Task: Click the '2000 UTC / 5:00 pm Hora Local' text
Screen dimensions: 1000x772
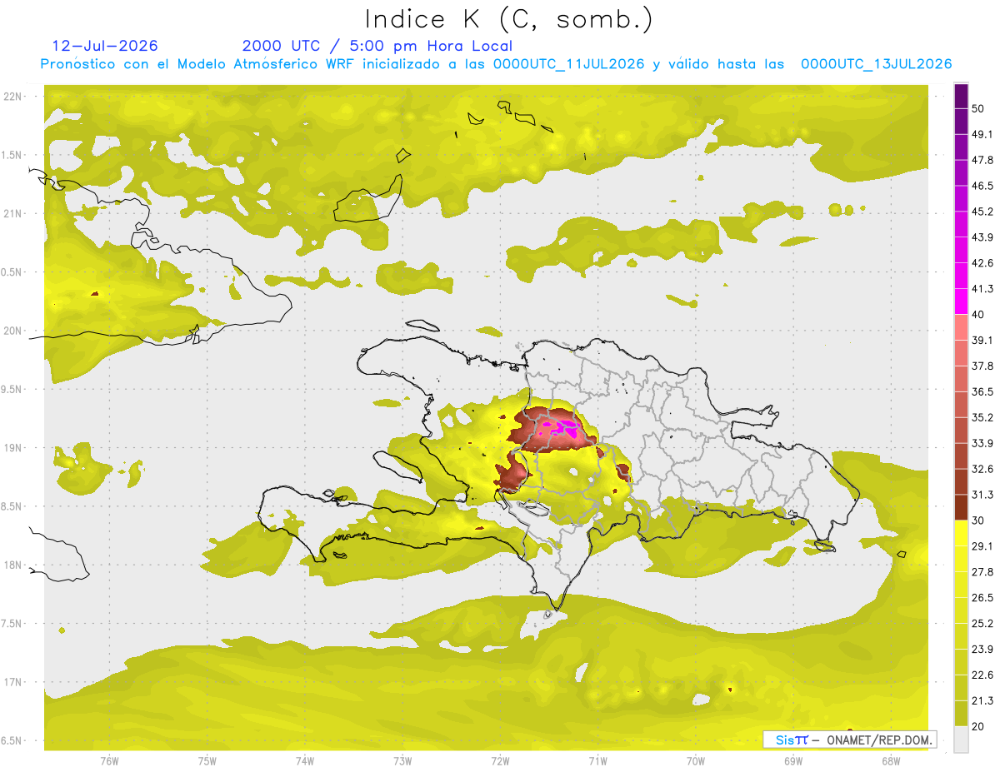Action: (377, 46)
